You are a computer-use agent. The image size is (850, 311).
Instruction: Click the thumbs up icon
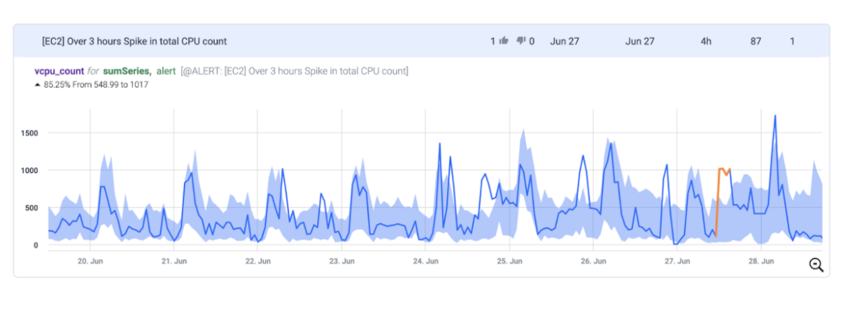(x=503, y=41)
